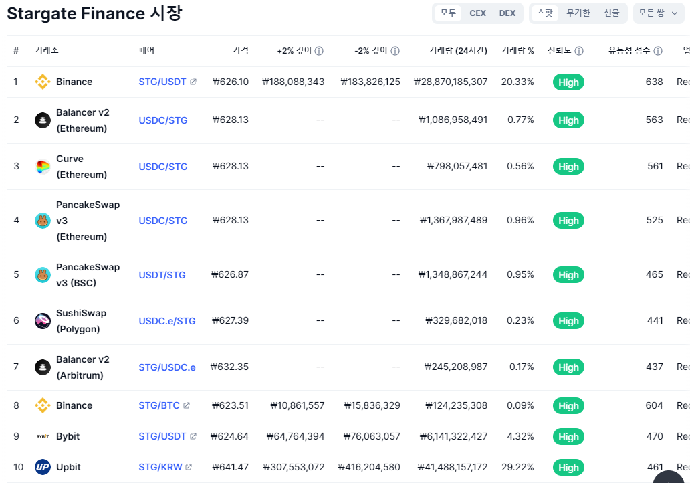Select the CEX filter tab
Screen dimensions: 690x483
pos(477,13)
